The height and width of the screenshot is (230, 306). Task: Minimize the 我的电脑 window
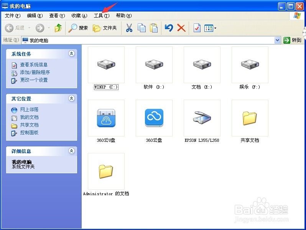(282, 7)
